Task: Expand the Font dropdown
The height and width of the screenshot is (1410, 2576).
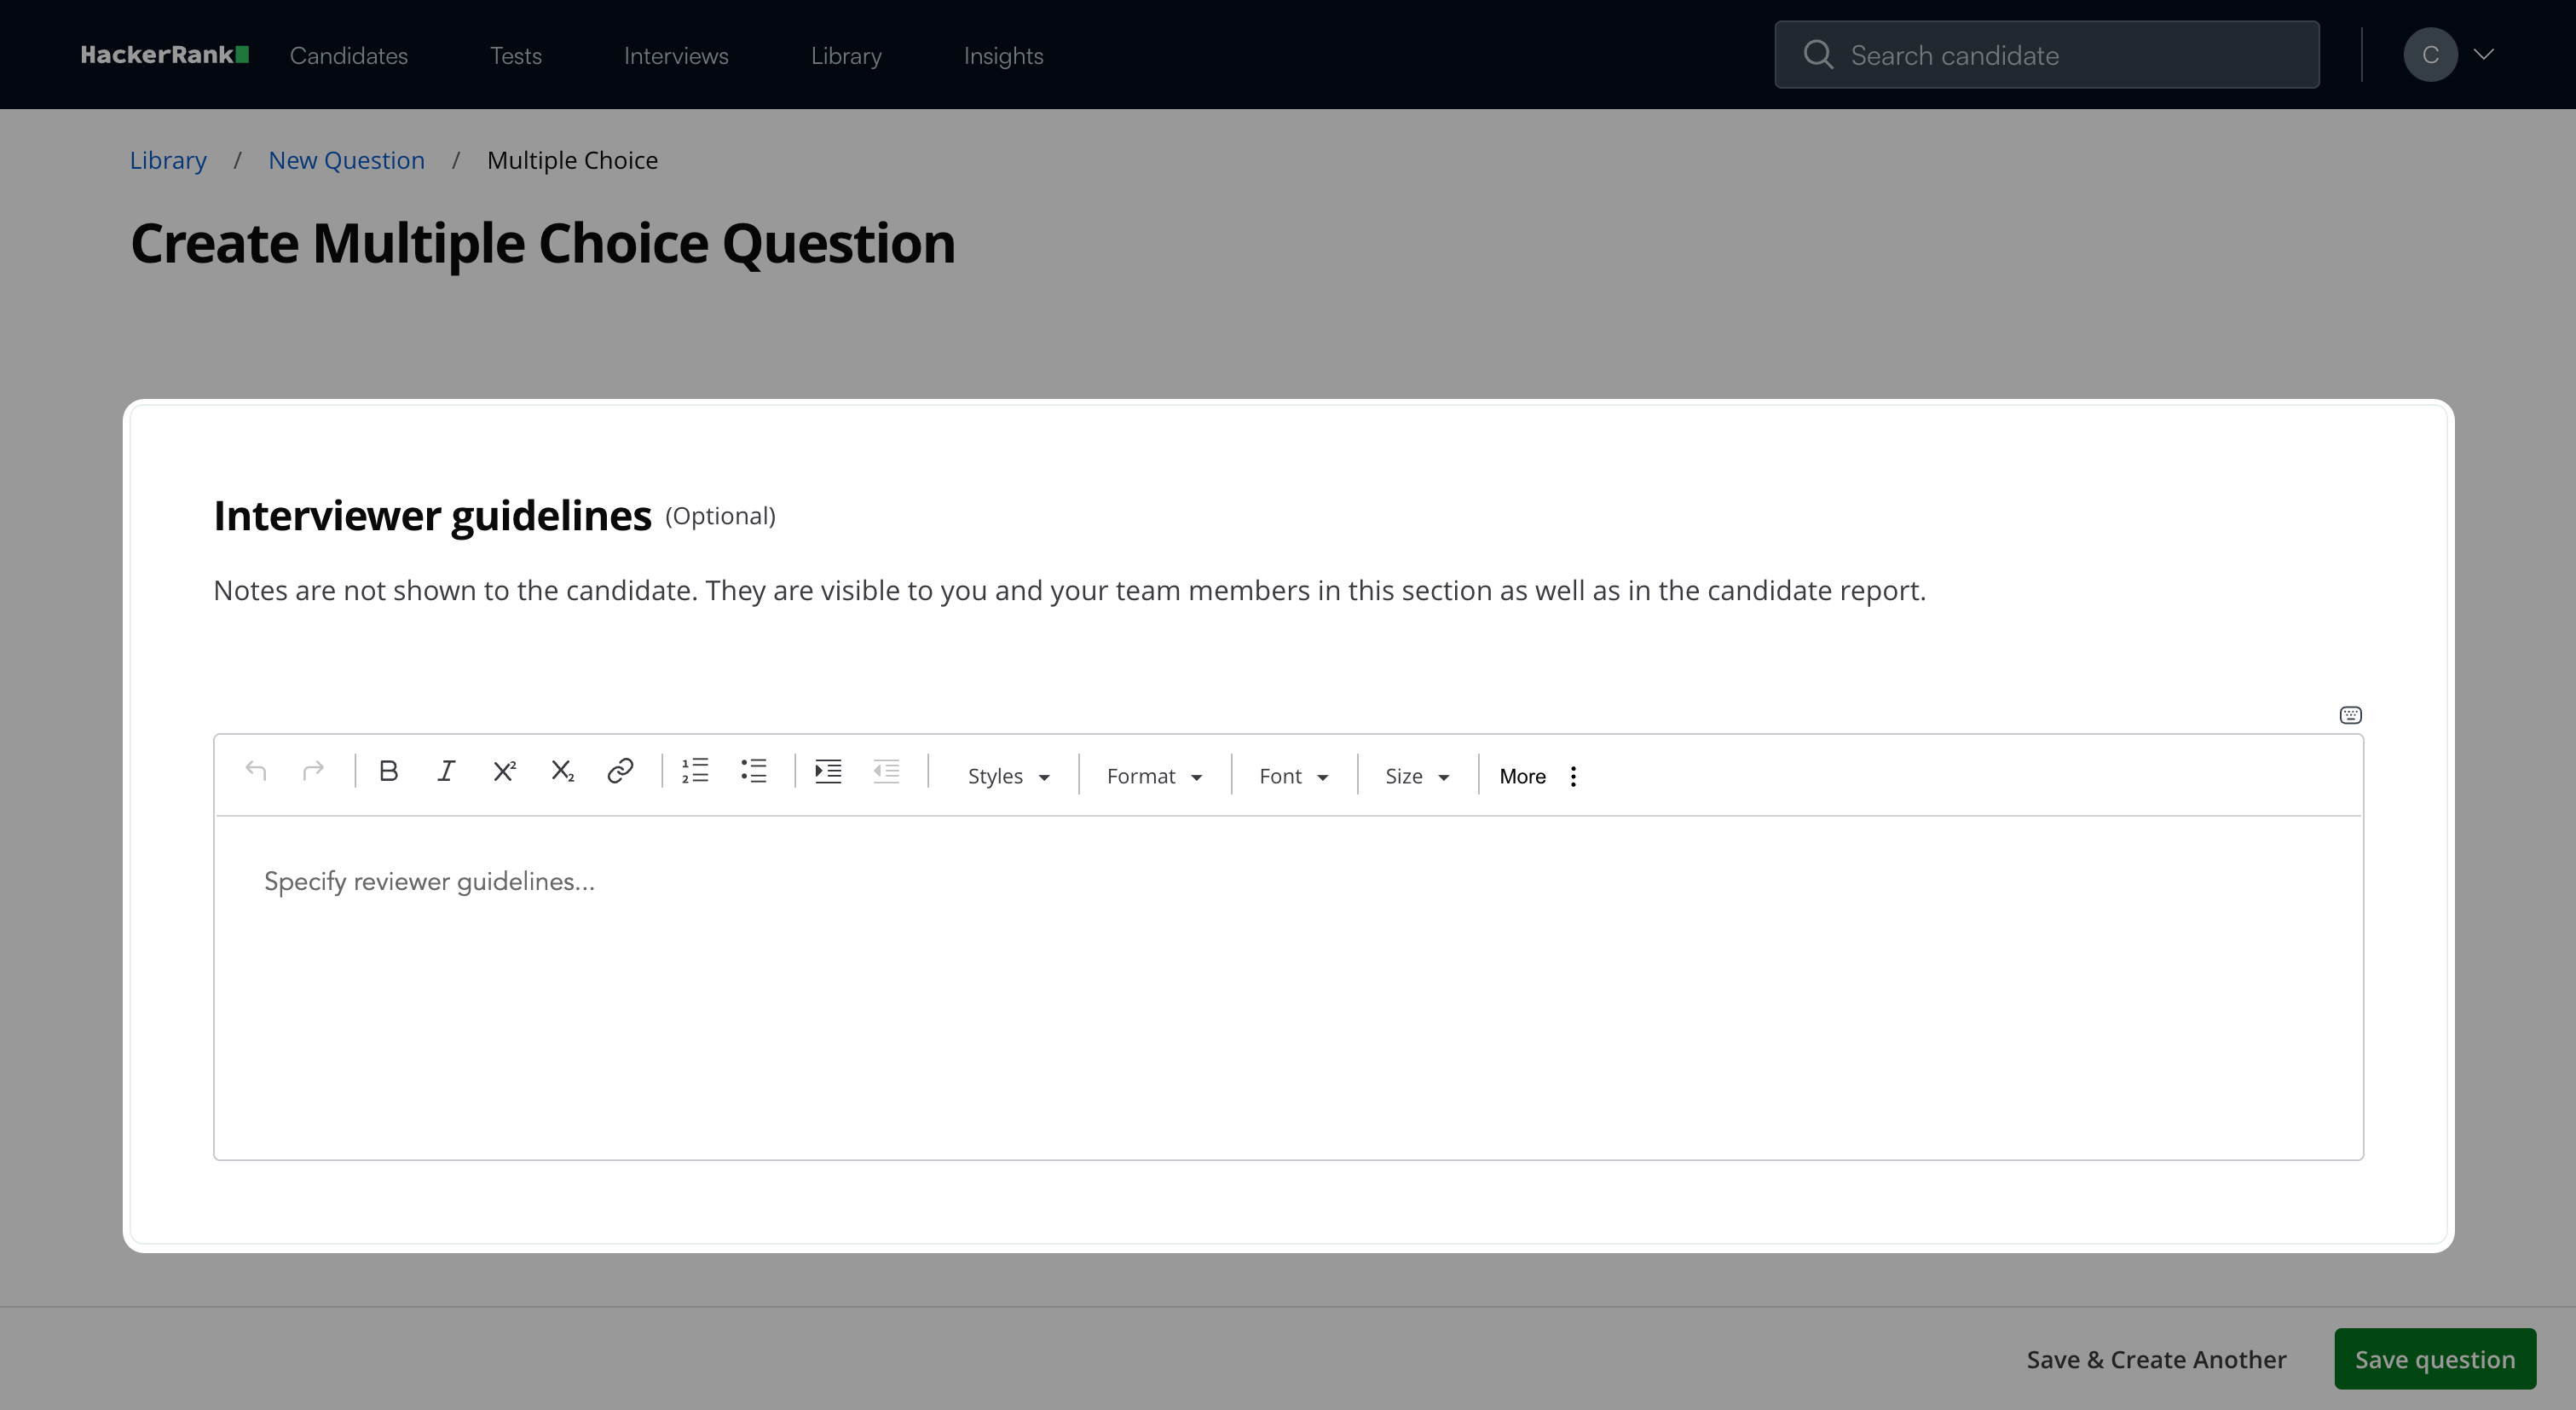Action: pos(1293,777)
